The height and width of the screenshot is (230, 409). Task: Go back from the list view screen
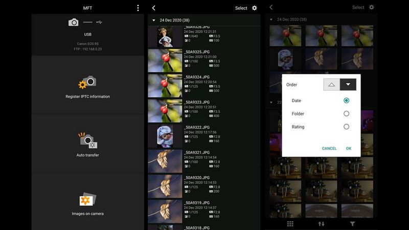(154, 8)
